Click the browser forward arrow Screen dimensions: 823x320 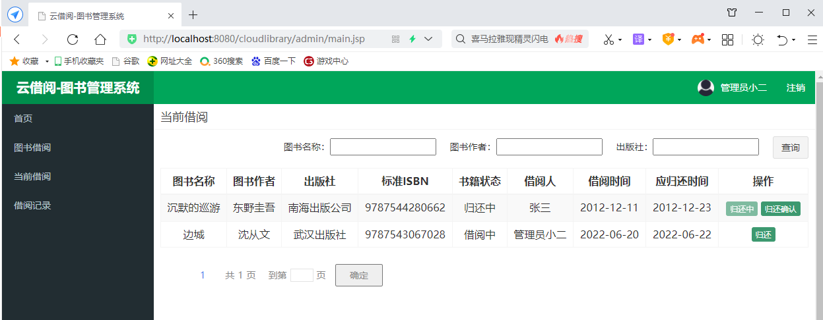pyautogui.click(x=45, y=40)
